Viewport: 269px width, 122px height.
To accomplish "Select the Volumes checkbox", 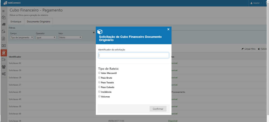I will click(x=99, y=97).
